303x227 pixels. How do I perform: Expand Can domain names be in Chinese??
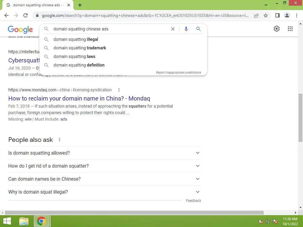click(x=104, y=179)
